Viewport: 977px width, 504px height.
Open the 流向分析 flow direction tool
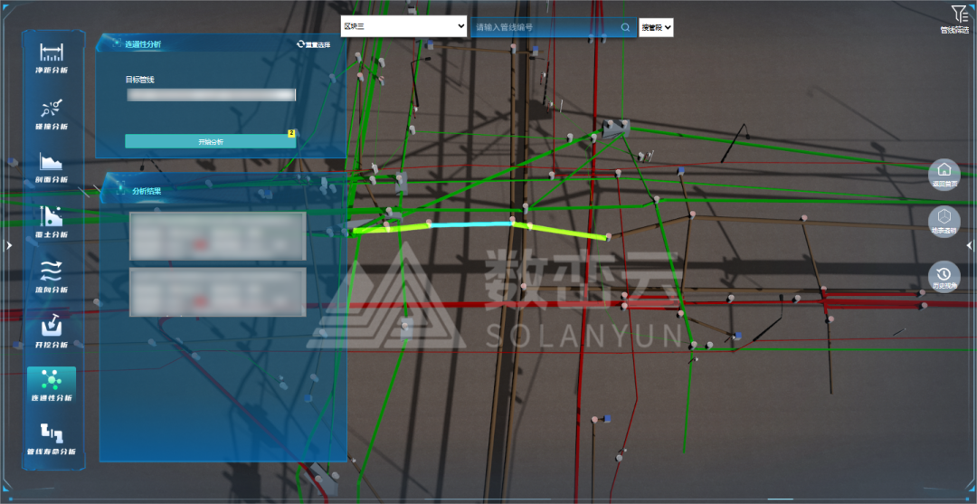tap(51, 277)
